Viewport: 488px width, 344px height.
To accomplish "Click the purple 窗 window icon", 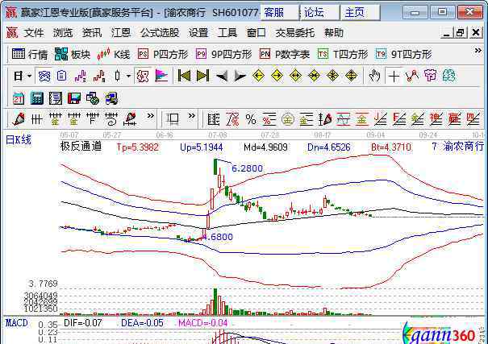I will [431, 76].
